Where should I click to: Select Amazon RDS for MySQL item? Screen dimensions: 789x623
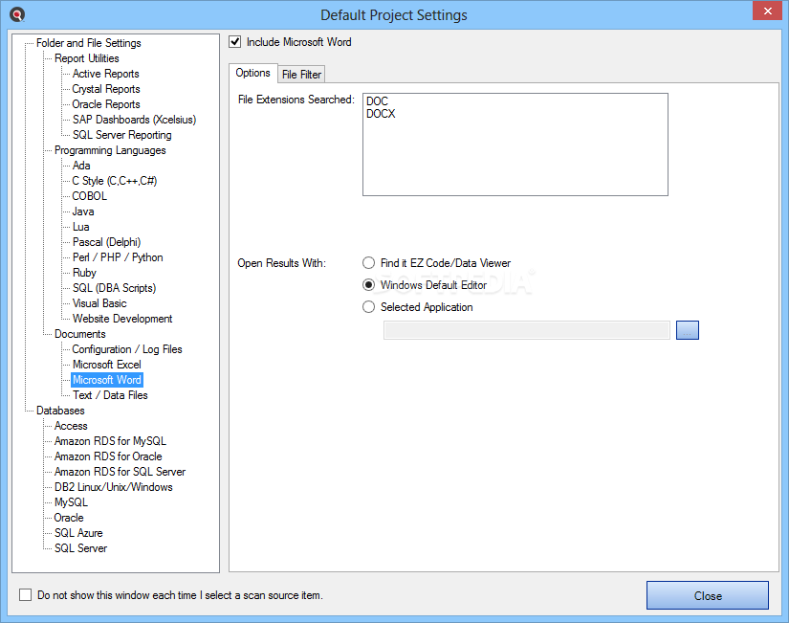click(110, 441)
